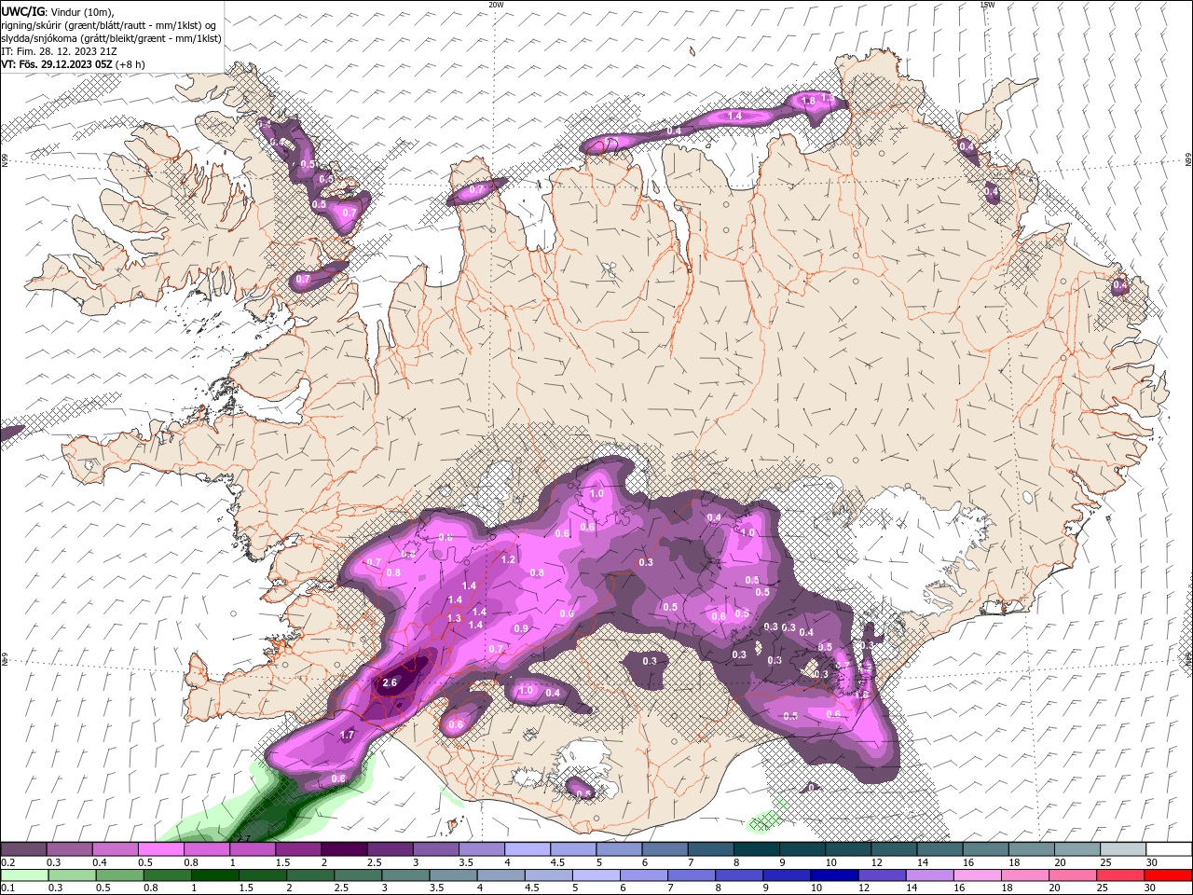Click the 'IT: Fim. 28. 12. 2023 21Z' line
The image size is (1193, 895).
coord(59,52)
